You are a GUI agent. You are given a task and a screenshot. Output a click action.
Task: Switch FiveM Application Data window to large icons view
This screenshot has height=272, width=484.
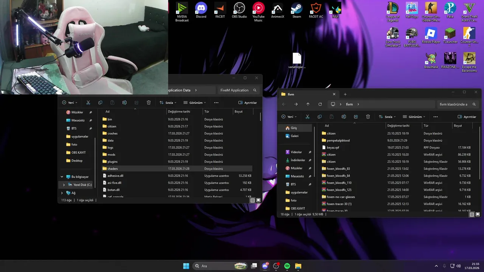click(259, 200)
